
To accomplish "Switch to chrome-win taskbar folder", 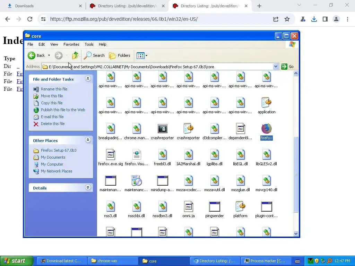I will pos(113,261).
